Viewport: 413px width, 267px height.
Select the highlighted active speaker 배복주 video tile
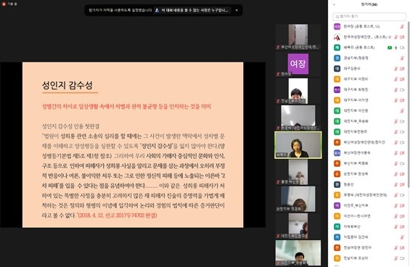coord(298,145)
